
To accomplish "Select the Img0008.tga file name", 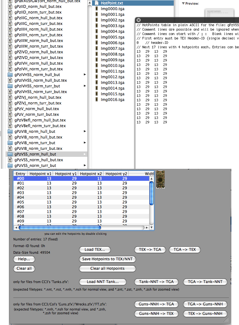I will (113, 54).
